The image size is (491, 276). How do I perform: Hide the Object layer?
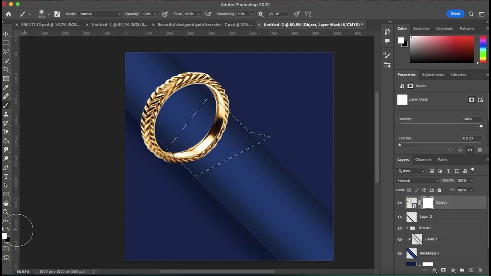[400, 203]
